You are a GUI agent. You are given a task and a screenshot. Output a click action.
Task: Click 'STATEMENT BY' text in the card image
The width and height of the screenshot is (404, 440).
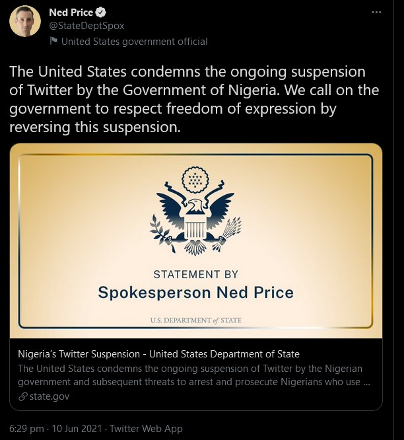coord(196,274)
